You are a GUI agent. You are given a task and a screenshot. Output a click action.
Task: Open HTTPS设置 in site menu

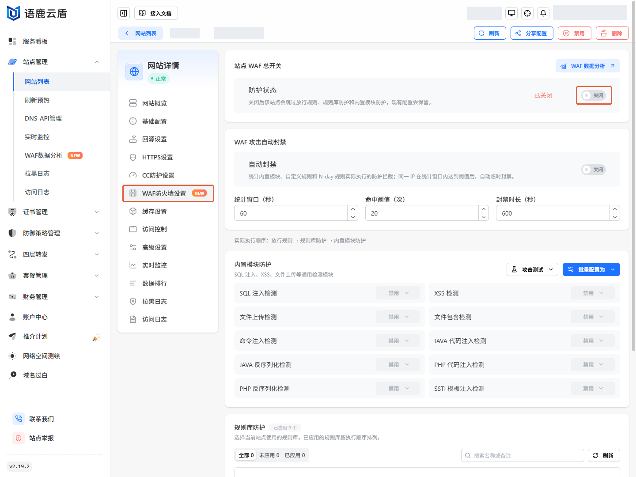click(168, 157)
